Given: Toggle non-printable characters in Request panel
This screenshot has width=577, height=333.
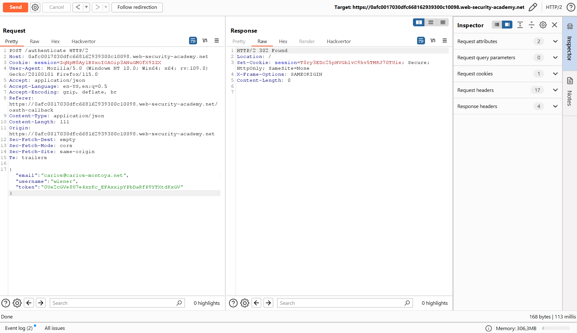Looking at the screenshot, I should [x=205, y=41].
